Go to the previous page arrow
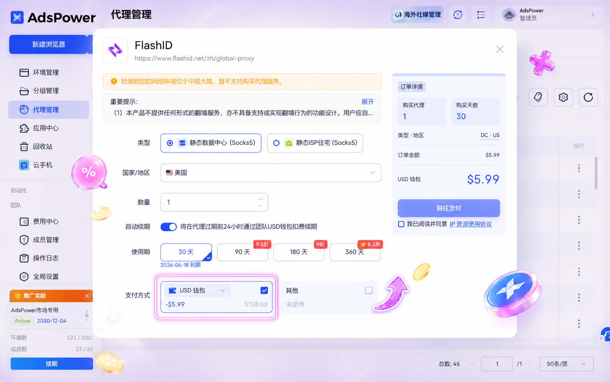This screenshot has width=610, height=382. tap(472, 364)
